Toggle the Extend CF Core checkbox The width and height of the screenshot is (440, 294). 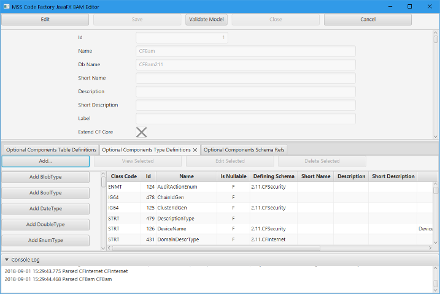coord(141,132)
